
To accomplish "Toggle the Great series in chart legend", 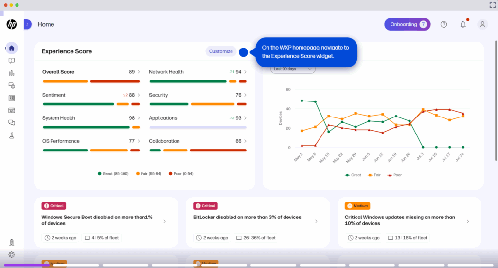I will (353, 175).
